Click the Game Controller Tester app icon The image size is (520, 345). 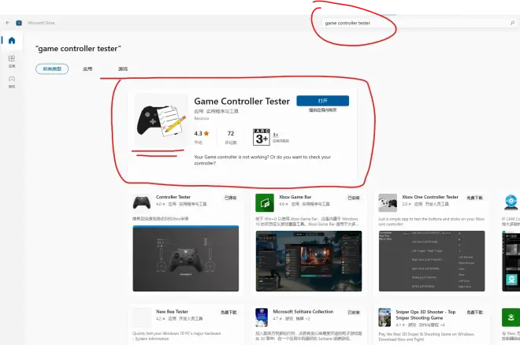coord(162,121)
